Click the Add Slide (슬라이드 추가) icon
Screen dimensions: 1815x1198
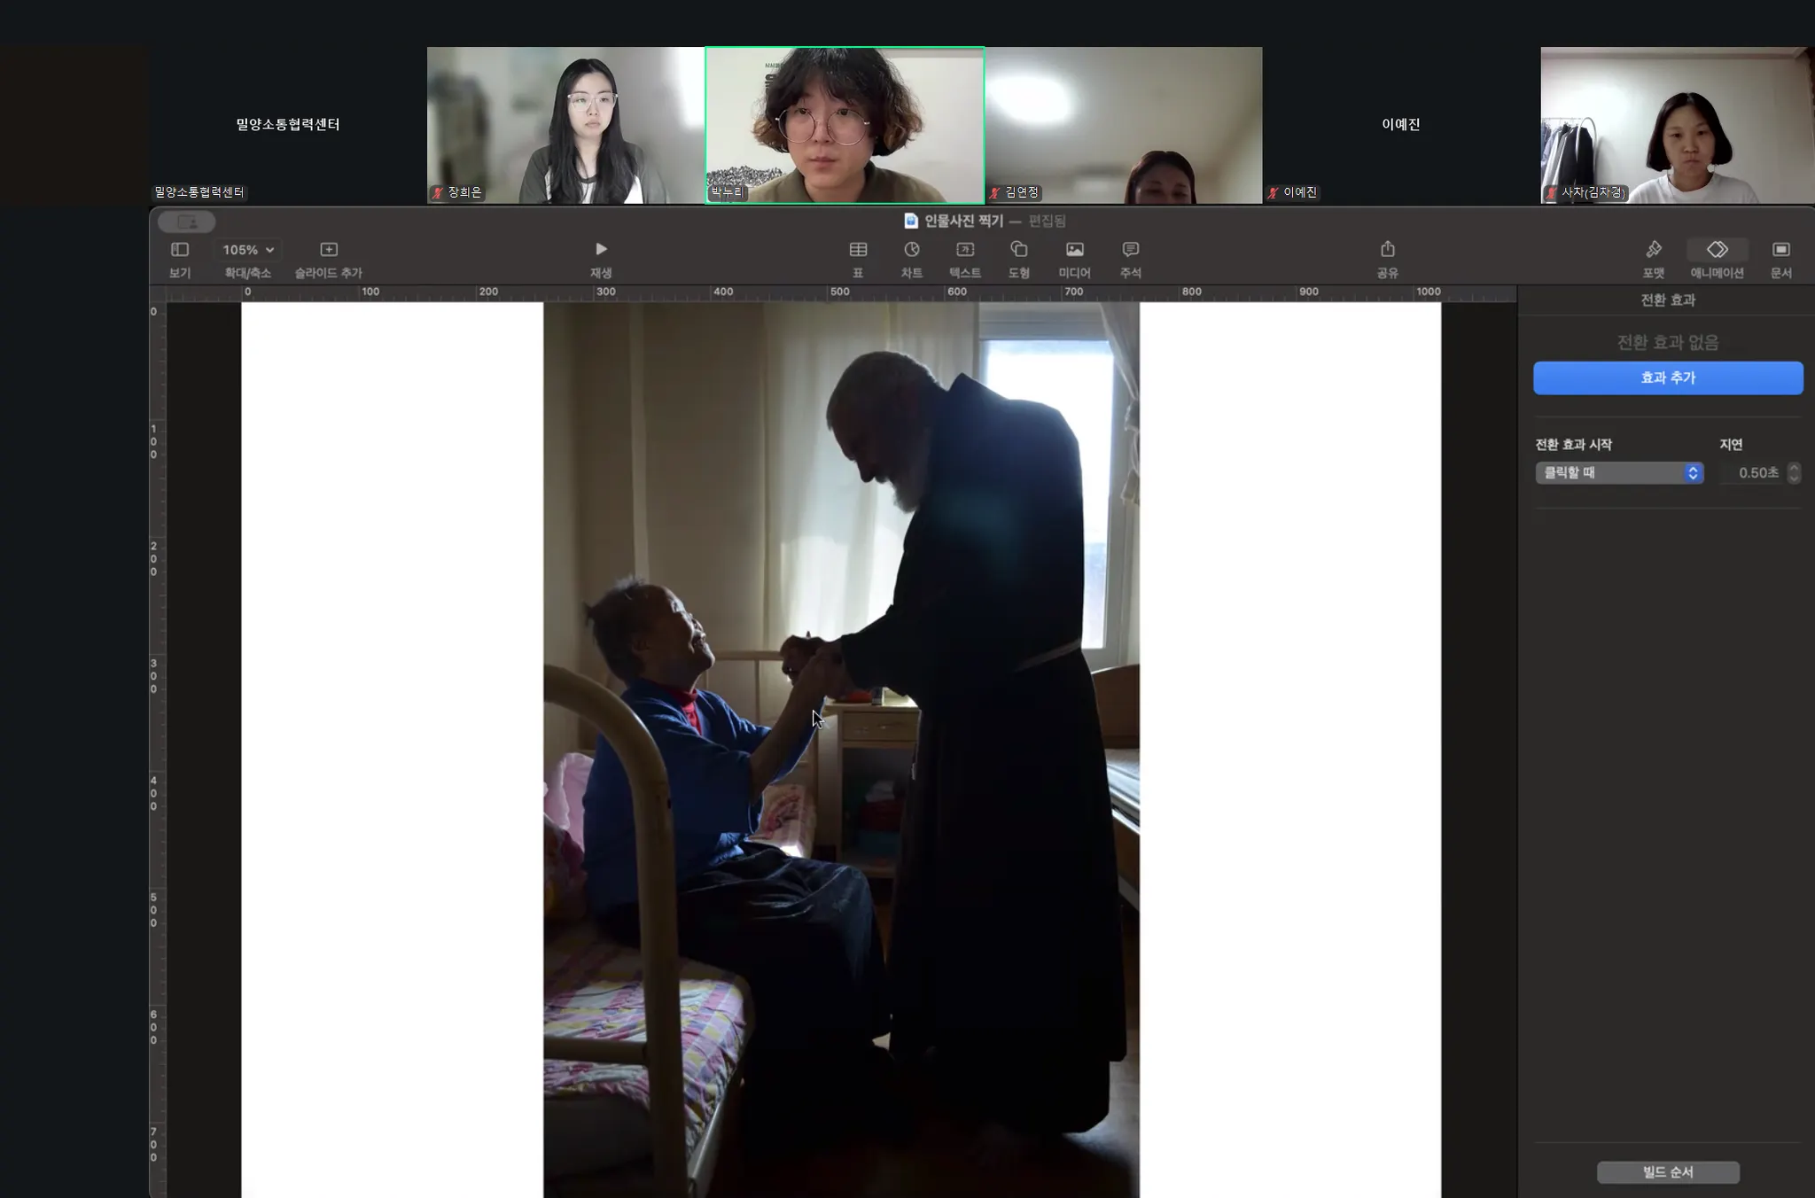pyautogui.click(x=329, y=251)
